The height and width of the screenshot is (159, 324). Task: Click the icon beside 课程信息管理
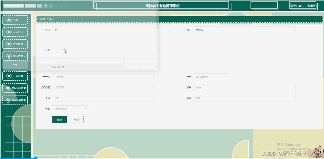pos(8,88)
